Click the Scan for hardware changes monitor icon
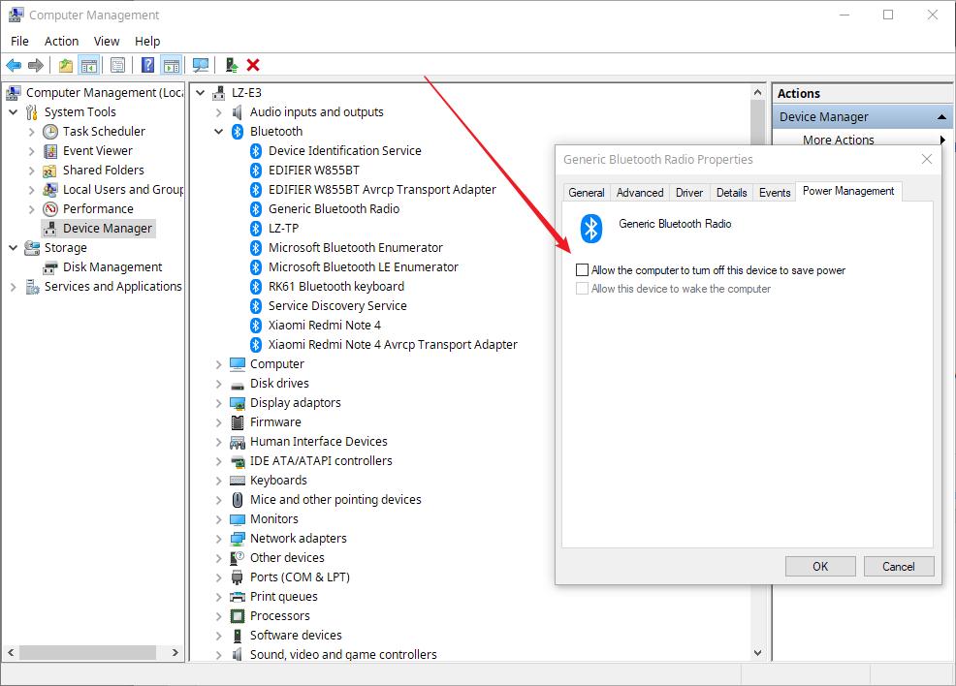Image resolution: width=956 pixels, height=686 pixels. tap(200, 65)
